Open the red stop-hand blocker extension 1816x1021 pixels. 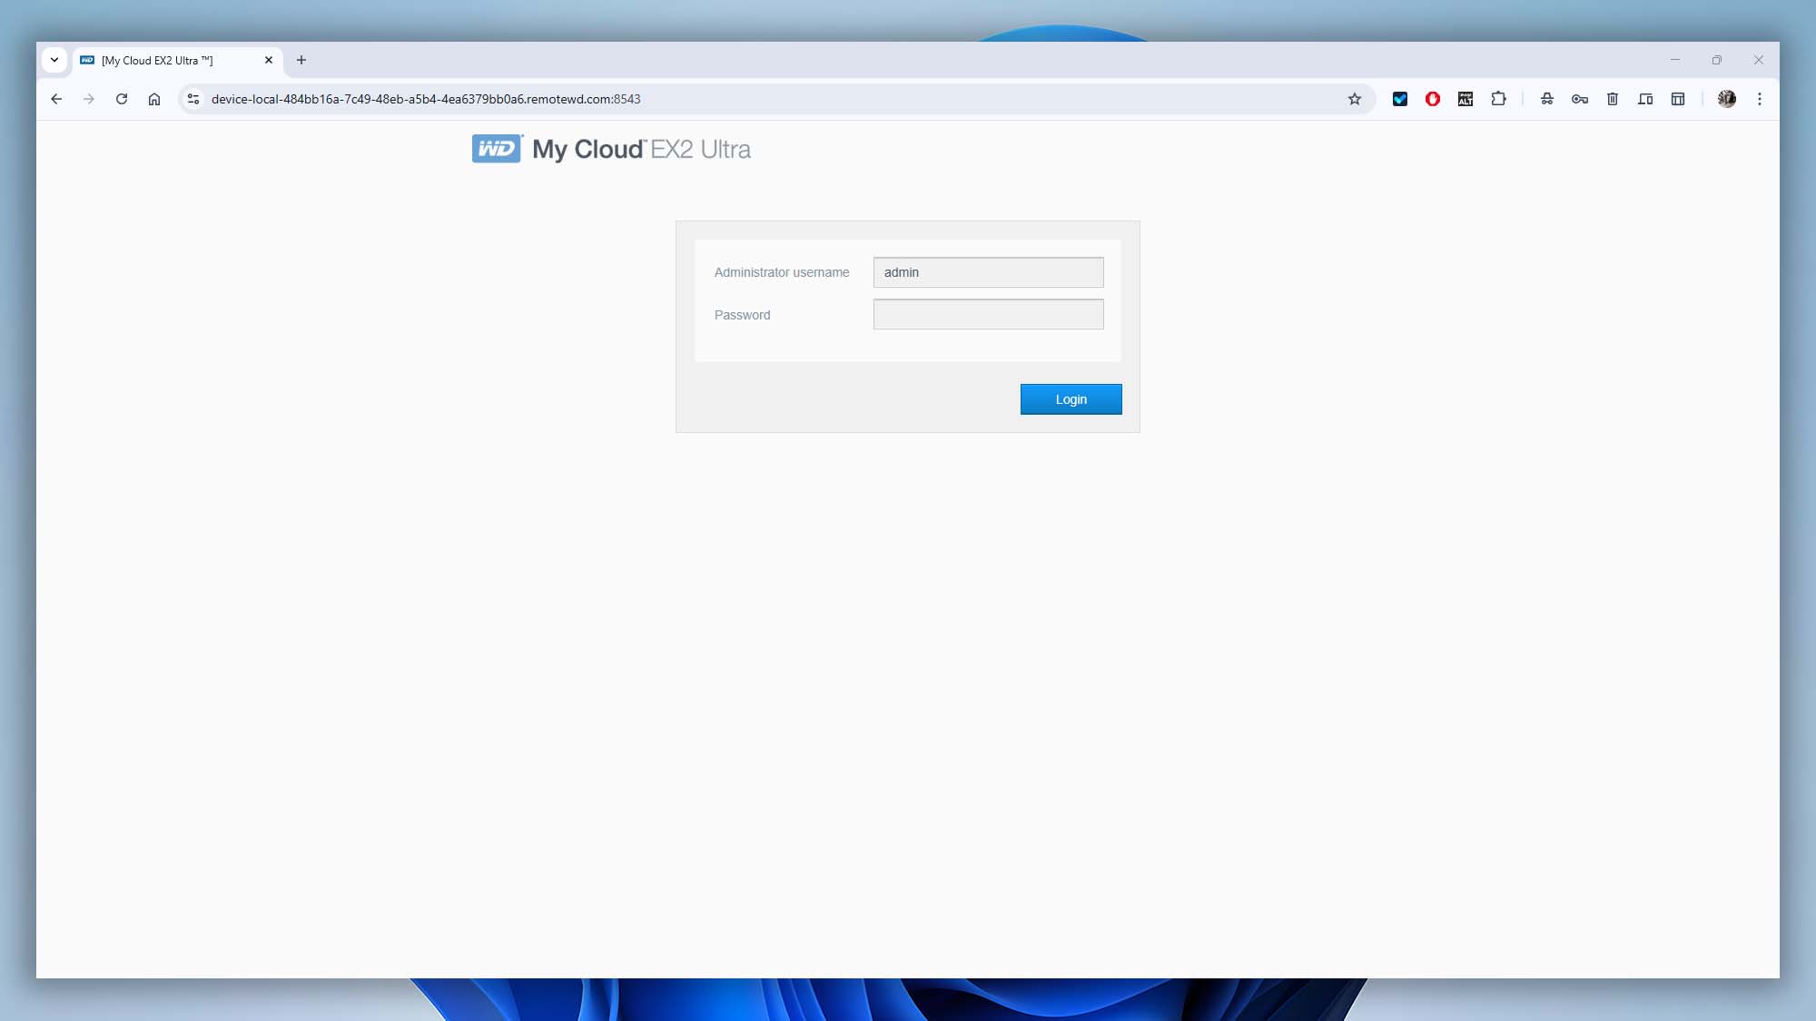(1433, 99)
